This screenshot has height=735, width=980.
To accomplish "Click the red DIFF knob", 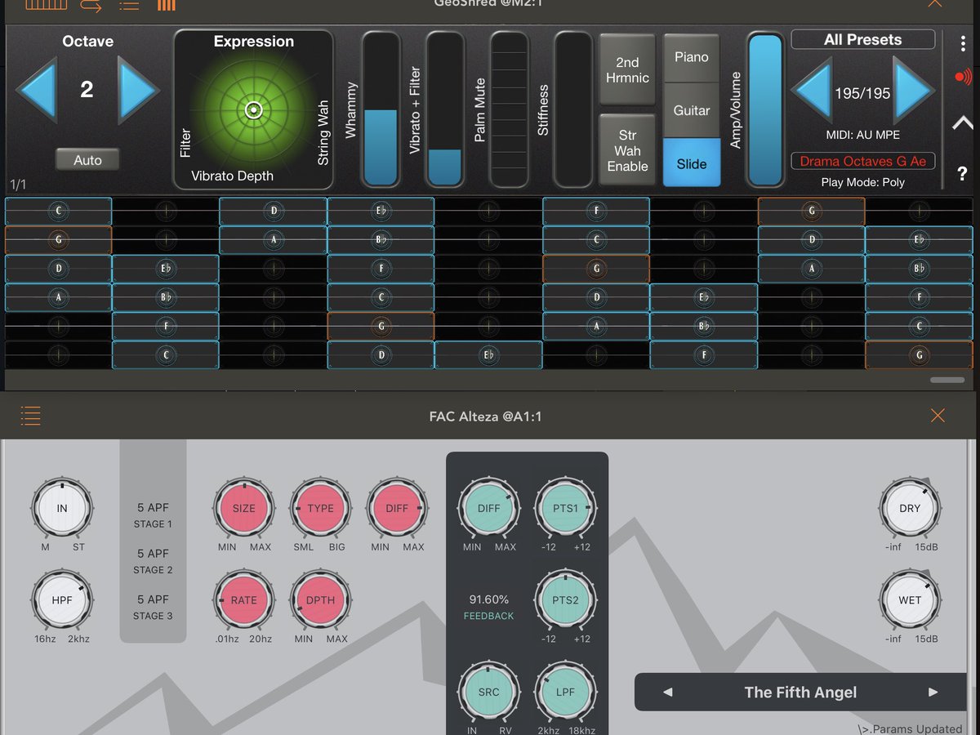I will [397, 508].
